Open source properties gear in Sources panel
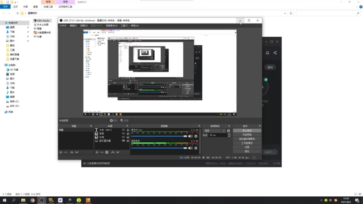The width and height of the screenshot is (363, 204). tap(107, 152)
